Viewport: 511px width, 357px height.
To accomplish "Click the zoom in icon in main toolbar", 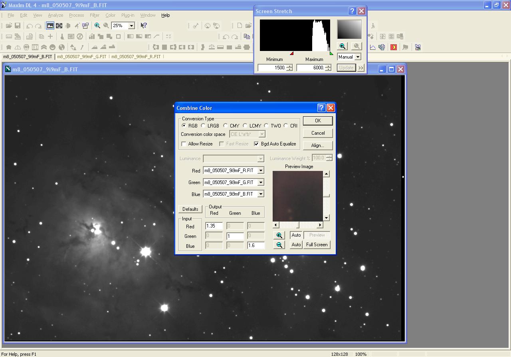I will tap(97, 25).
